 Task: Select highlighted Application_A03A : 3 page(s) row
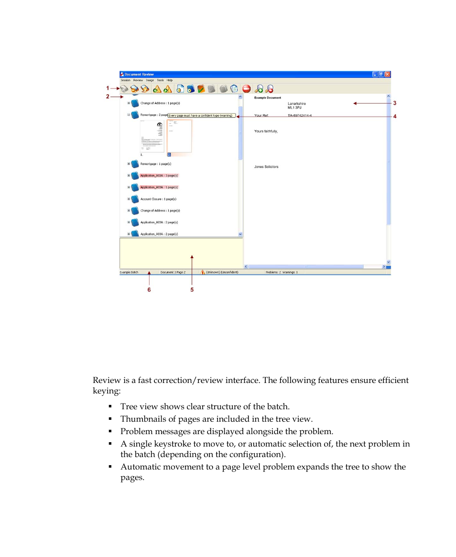coord(159,175)
